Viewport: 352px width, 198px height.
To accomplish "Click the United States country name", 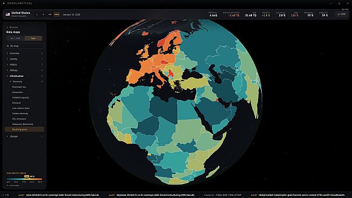I will click(21, 13).
